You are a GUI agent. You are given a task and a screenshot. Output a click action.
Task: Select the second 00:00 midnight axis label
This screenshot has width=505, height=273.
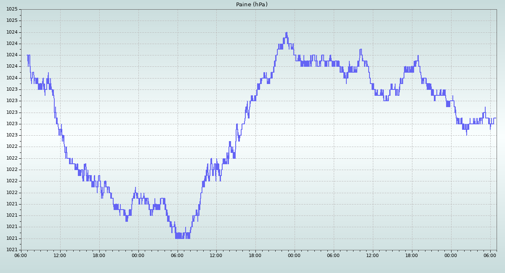294,255
